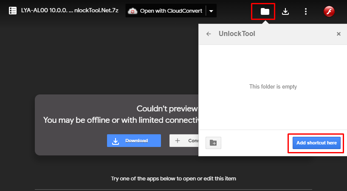Open with CloudConvert button
The height and width of the screenshot is (191, 347).
pyautogui.click(x=166, y=11)
